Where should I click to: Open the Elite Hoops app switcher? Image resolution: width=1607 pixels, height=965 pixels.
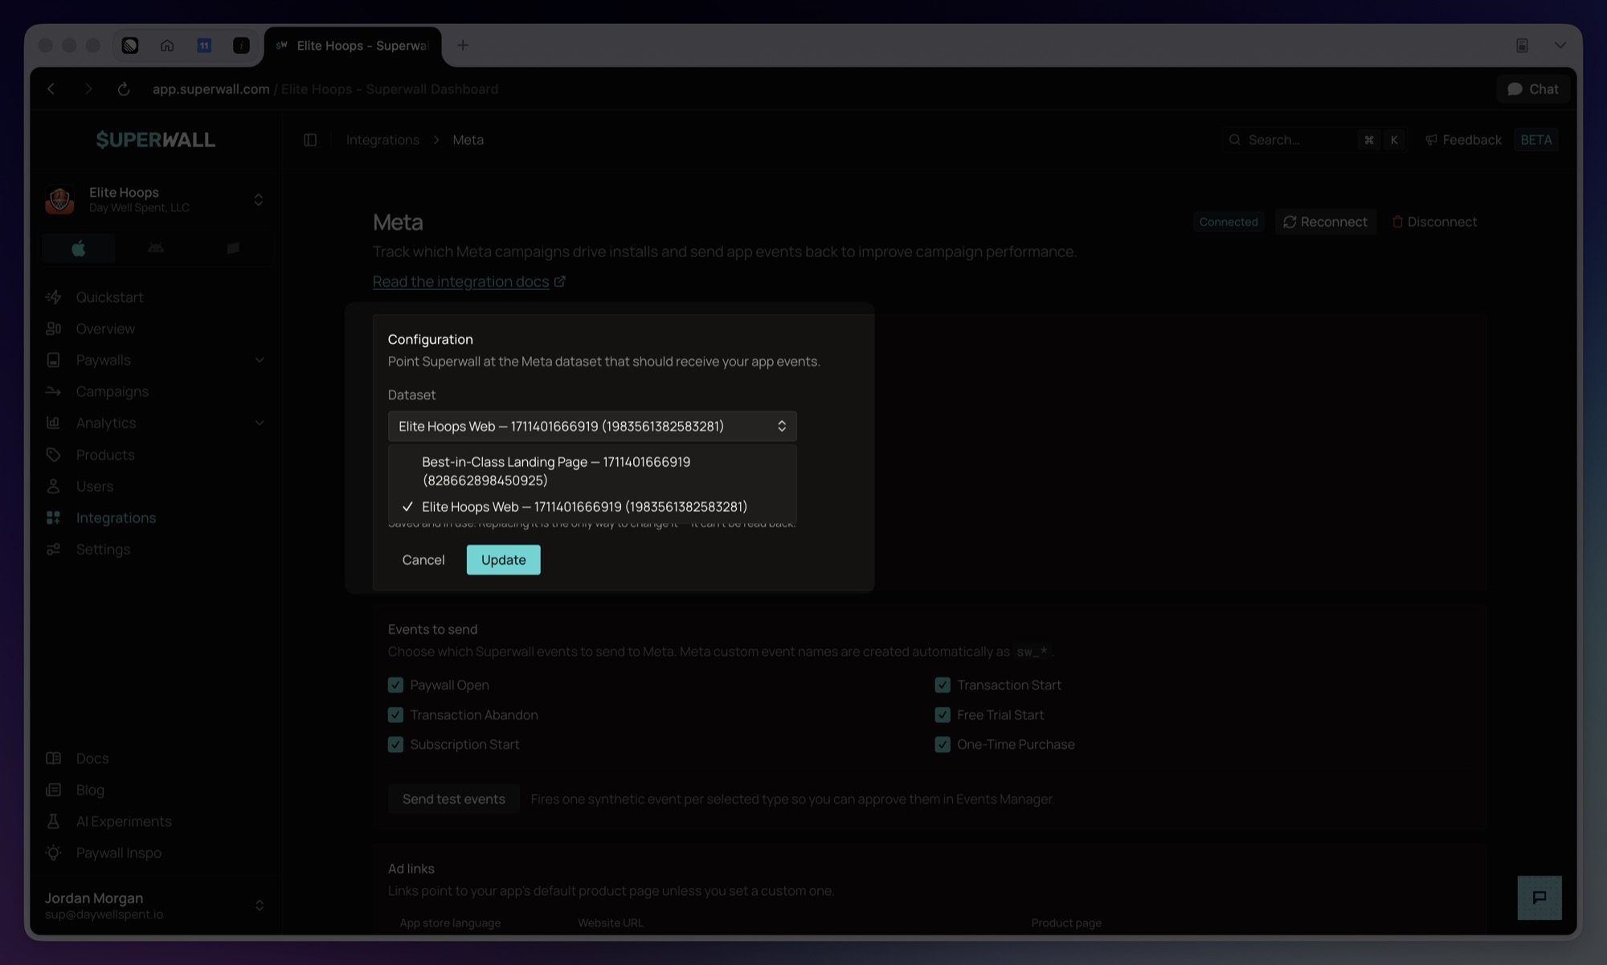[x=156, y=199]
